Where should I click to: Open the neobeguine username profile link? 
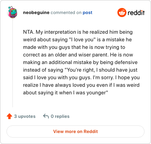click(x=36, y=13)
